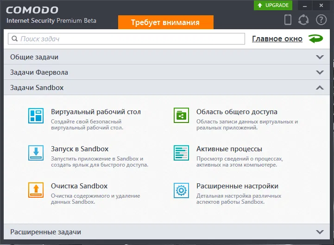Click the orange Очистка Sandbox icon
The image size is (334, 245).
pos(36,190)
